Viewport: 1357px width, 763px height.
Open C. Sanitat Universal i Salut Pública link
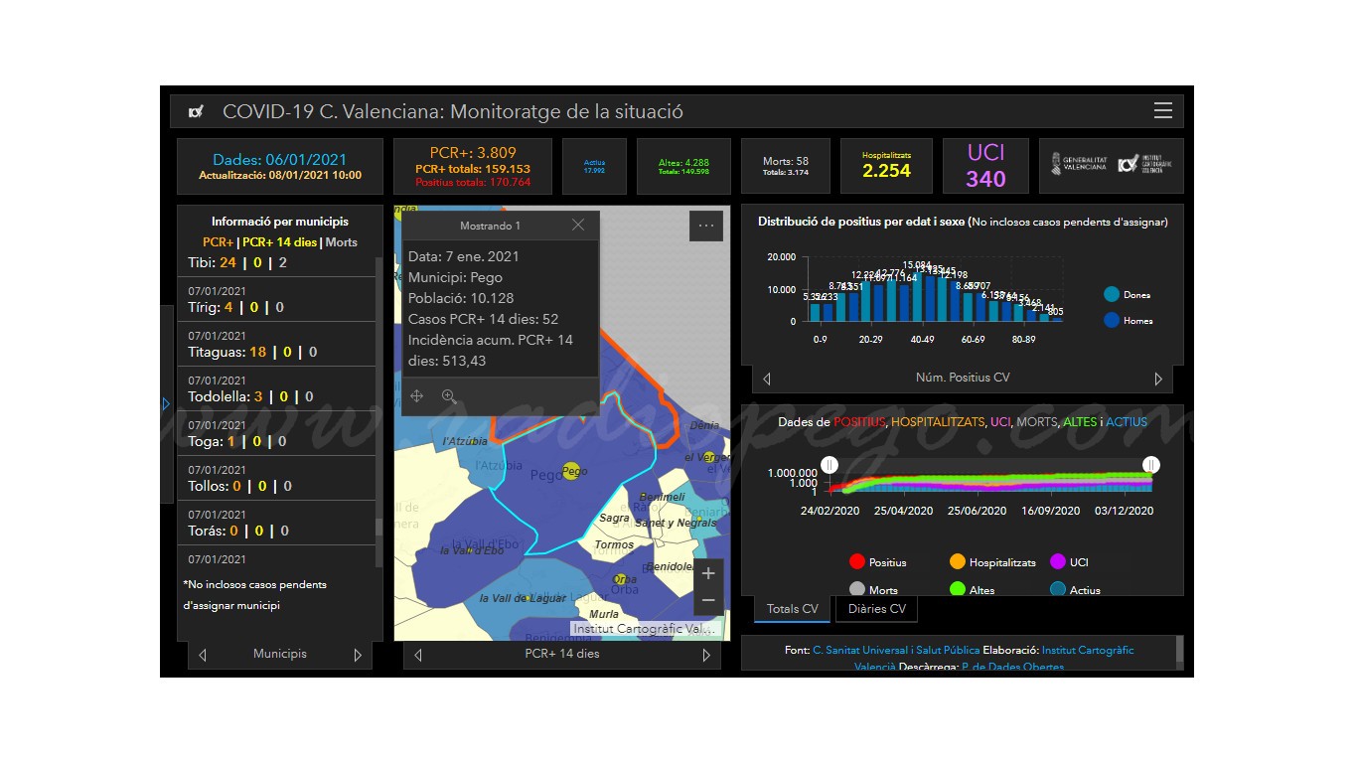[896, 650]
